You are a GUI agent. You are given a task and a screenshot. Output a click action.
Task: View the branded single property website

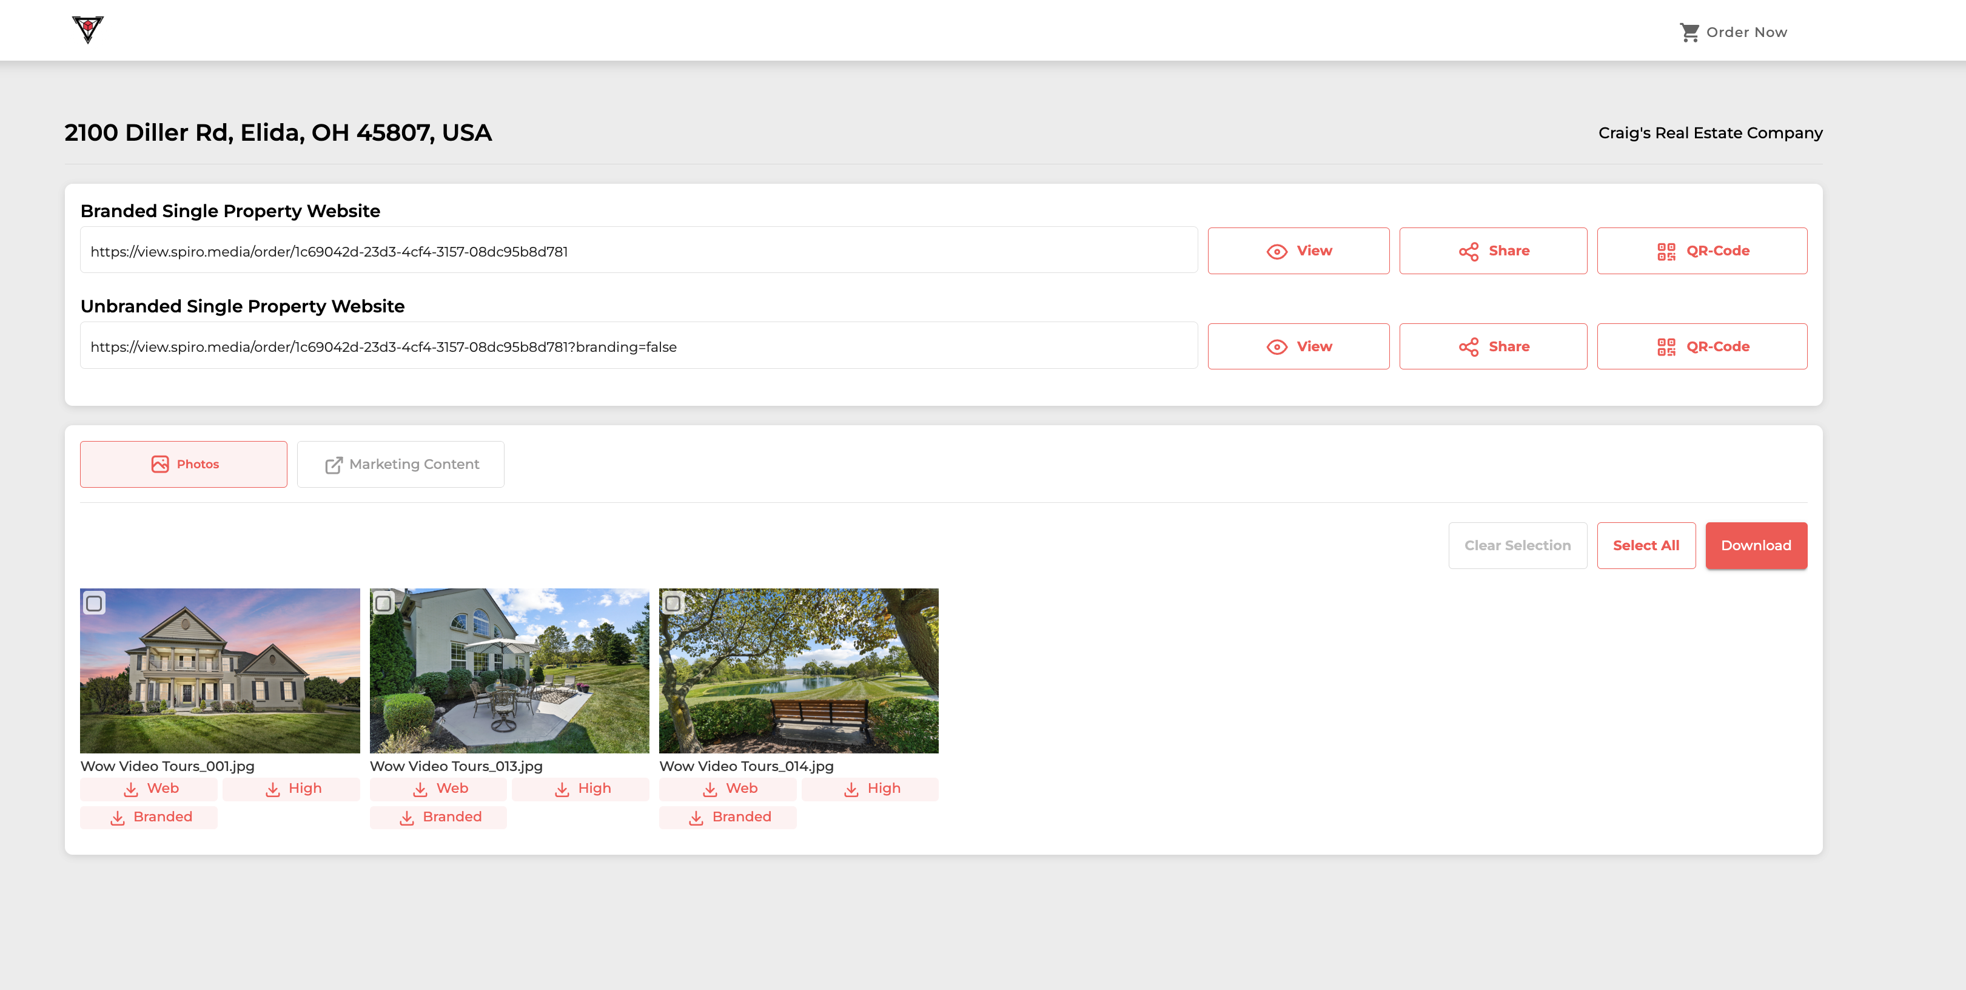pyautogui.click(x=1298, y=251)
